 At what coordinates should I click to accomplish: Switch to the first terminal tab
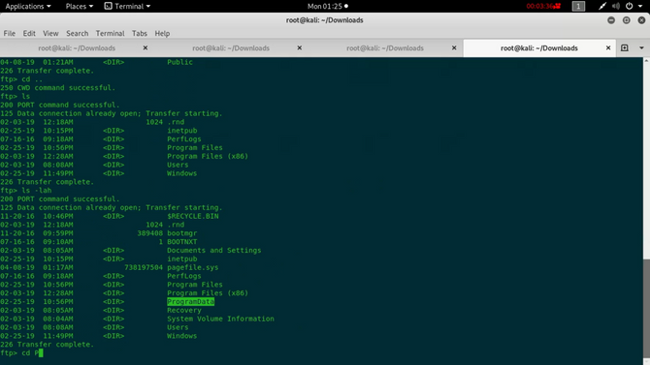point(77,48)
